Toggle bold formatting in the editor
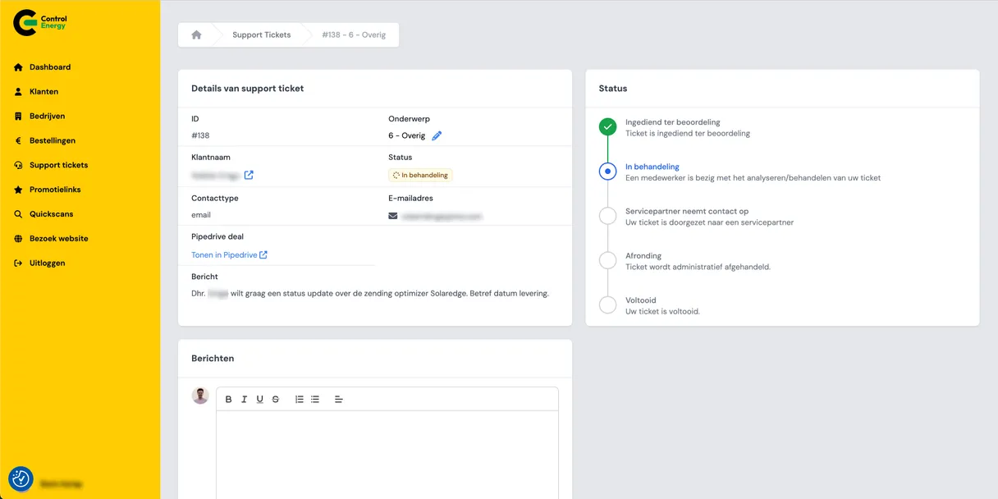Viewport: 998px width, 499px height. tap(228, 400)
